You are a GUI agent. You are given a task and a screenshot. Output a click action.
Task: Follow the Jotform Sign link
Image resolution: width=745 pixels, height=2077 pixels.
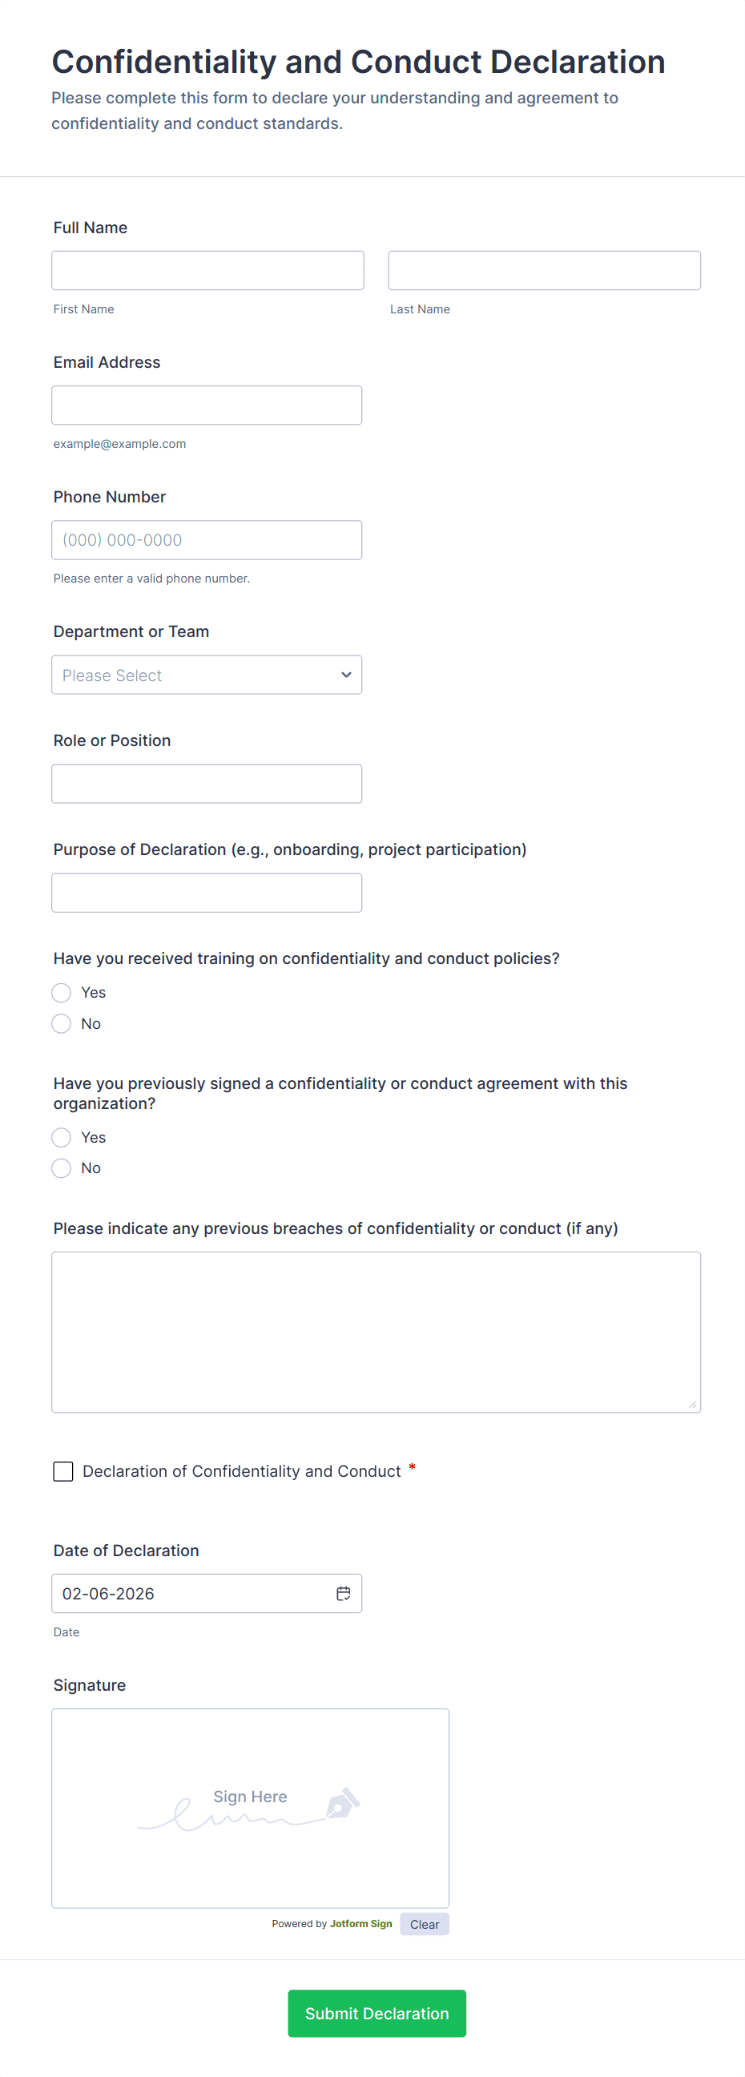[x=360, y=1923]
